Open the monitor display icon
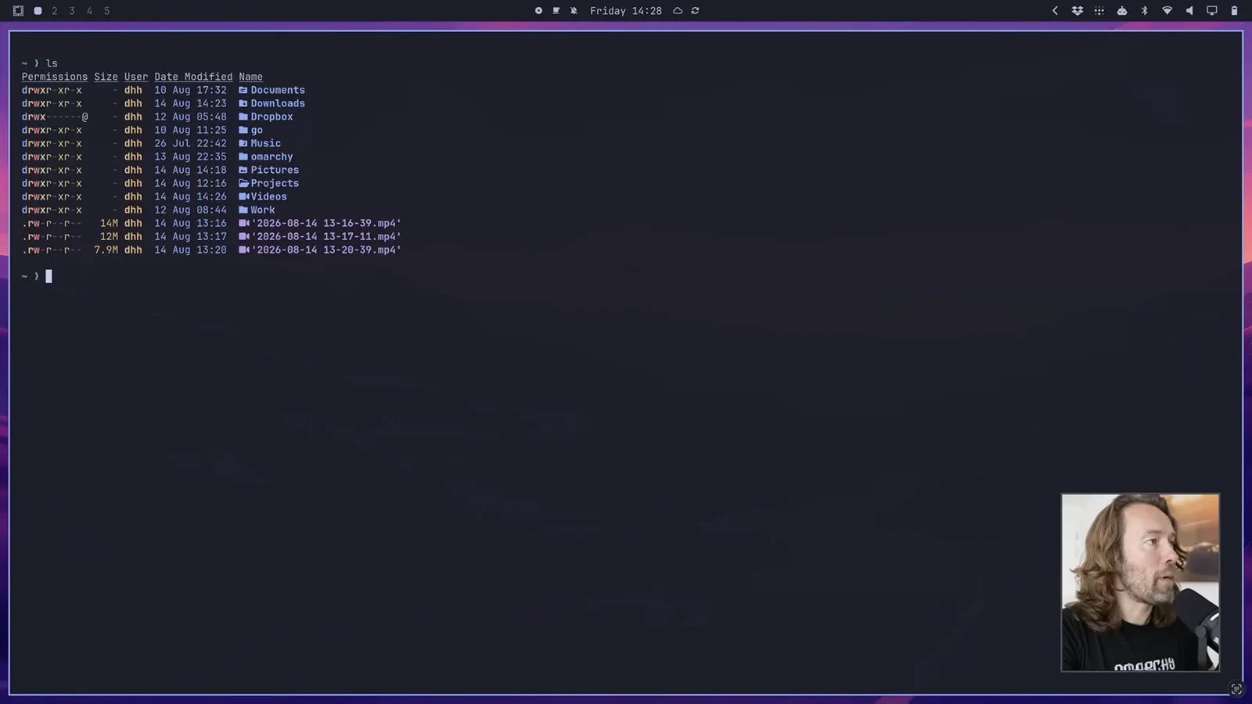Viewport: 1252px width, 704px height. pyautogui.click(x=1212, y=11)
